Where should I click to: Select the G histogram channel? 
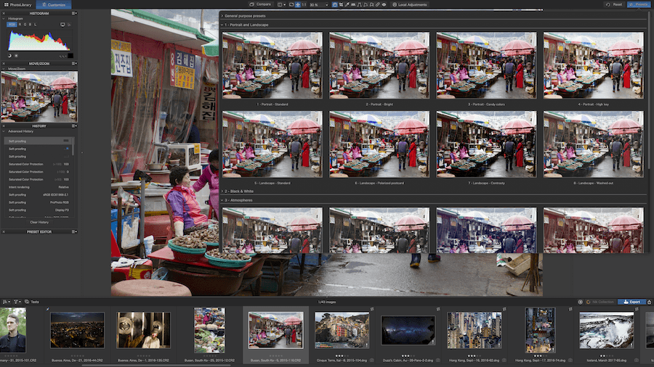[x=25, y=25]
